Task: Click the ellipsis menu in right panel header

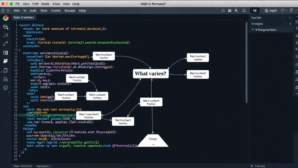Action: click(290, 18)
